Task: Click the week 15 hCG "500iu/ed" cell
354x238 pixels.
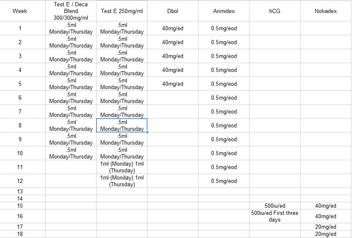Action: pos(274,206)
